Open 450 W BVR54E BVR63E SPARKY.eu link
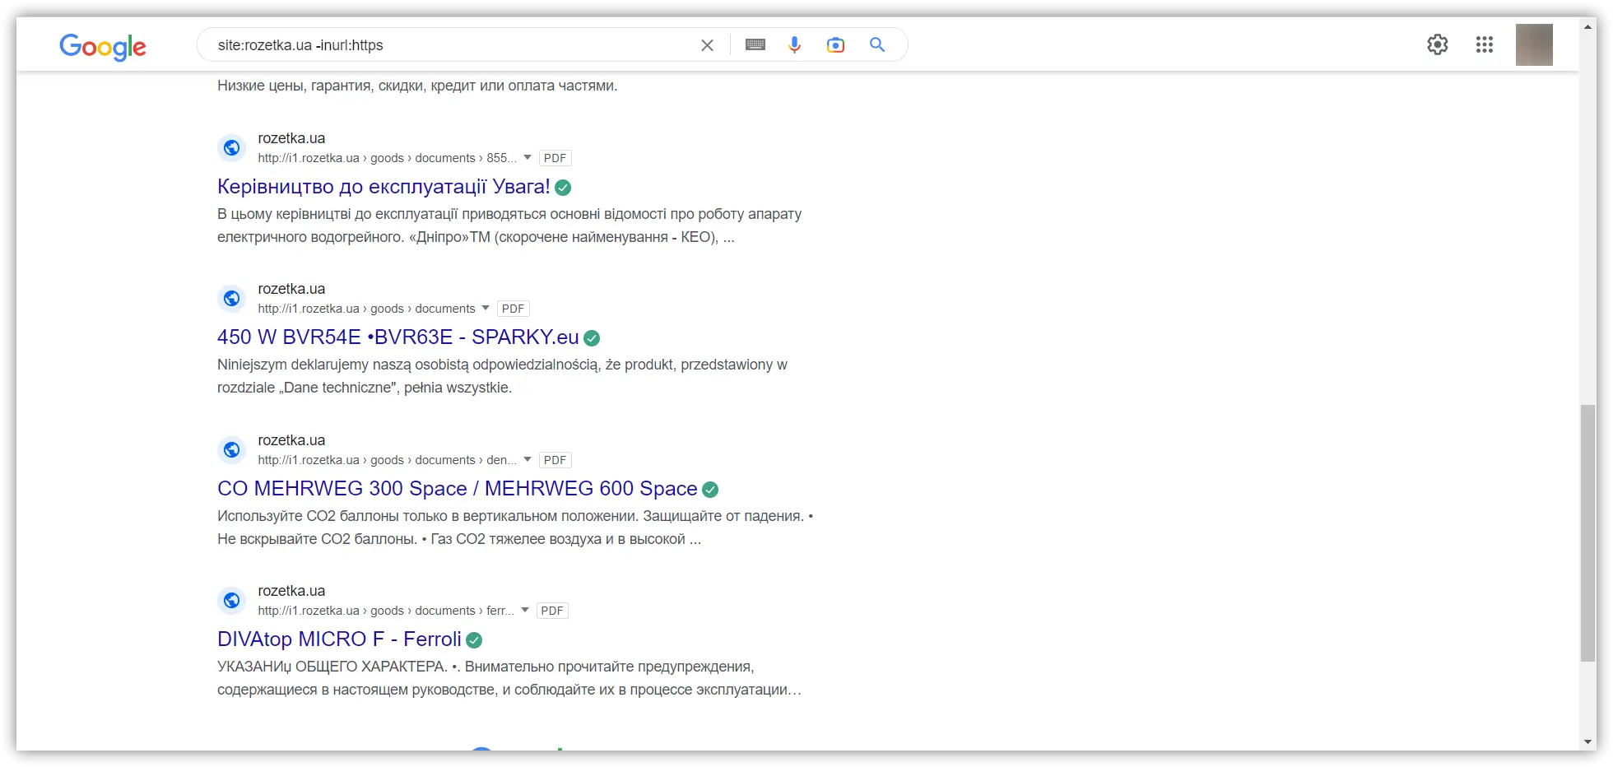The image size is (1613, 767). point(398,337)
